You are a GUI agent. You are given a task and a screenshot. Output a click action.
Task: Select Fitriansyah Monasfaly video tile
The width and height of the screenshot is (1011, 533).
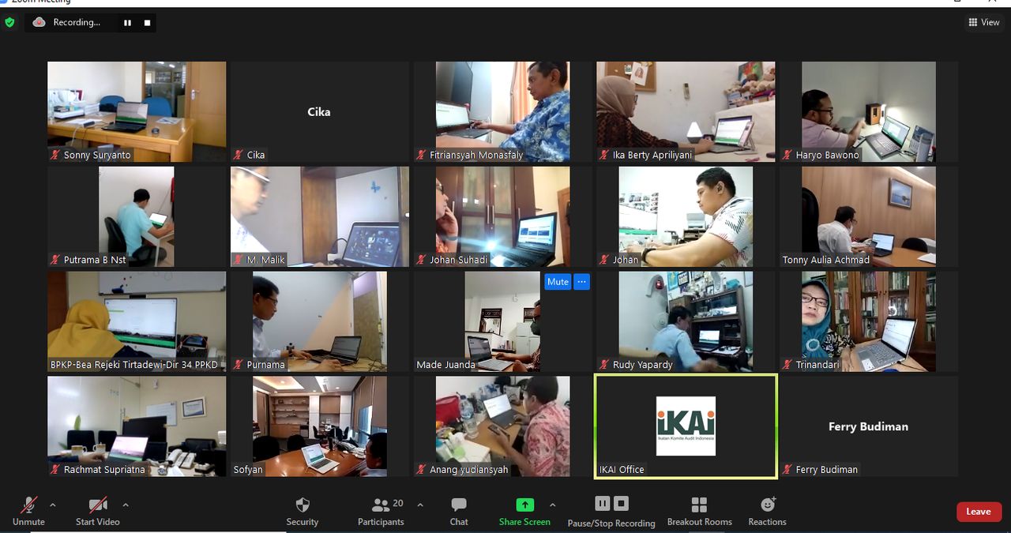point(502,111)
